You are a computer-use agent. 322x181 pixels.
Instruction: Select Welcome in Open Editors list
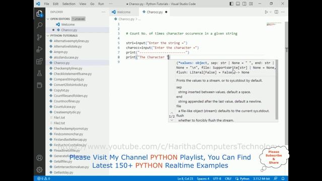68,25
